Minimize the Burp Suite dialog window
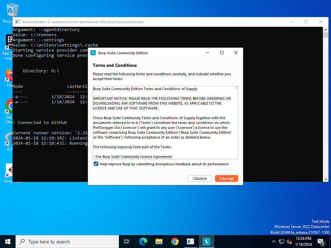 click(x=208, y=53)
